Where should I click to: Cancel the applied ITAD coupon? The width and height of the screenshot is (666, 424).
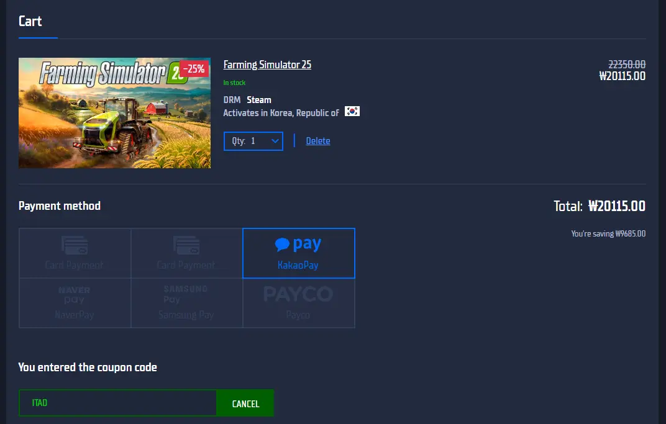coord(245,403)
